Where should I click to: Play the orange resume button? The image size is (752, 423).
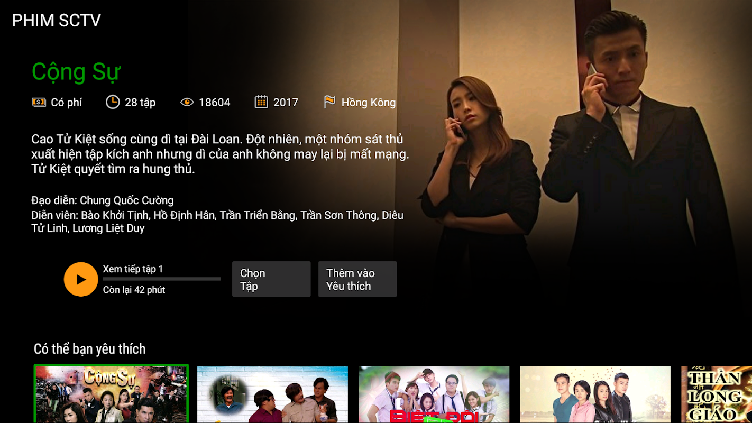pos(81,279)
